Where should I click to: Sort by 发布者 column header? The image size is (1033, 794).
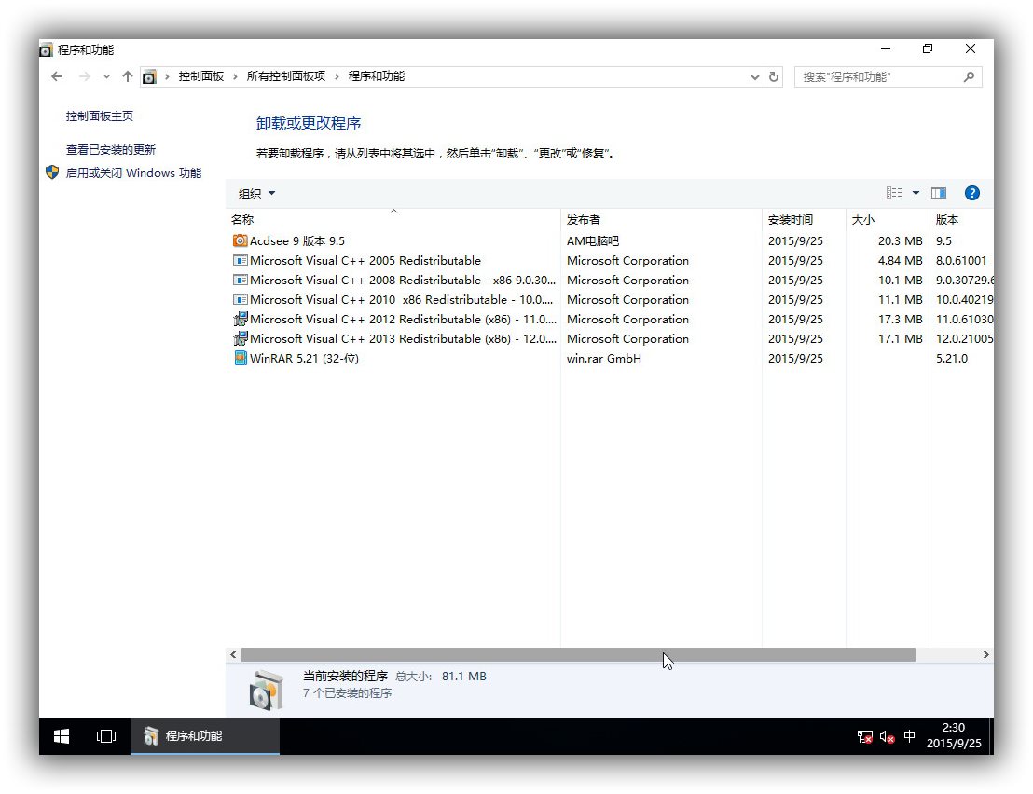(x=661, y=219)
